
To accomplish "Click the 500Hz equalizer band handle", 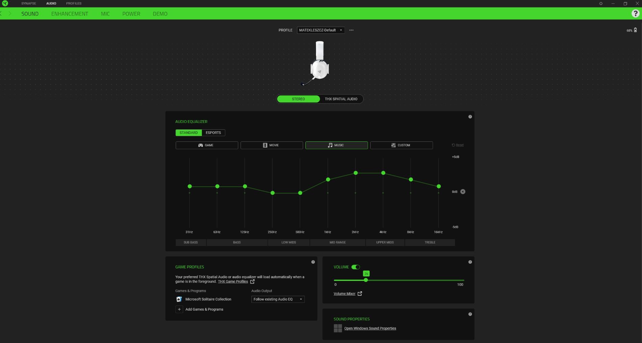I will point(300,193).
